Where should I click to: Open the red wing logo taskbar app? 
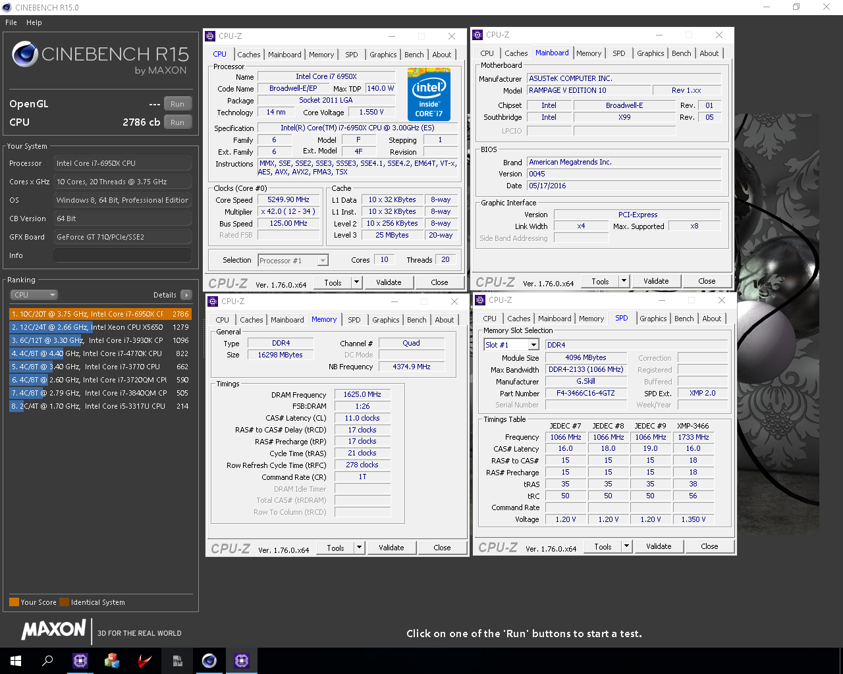tap(144, 661)
